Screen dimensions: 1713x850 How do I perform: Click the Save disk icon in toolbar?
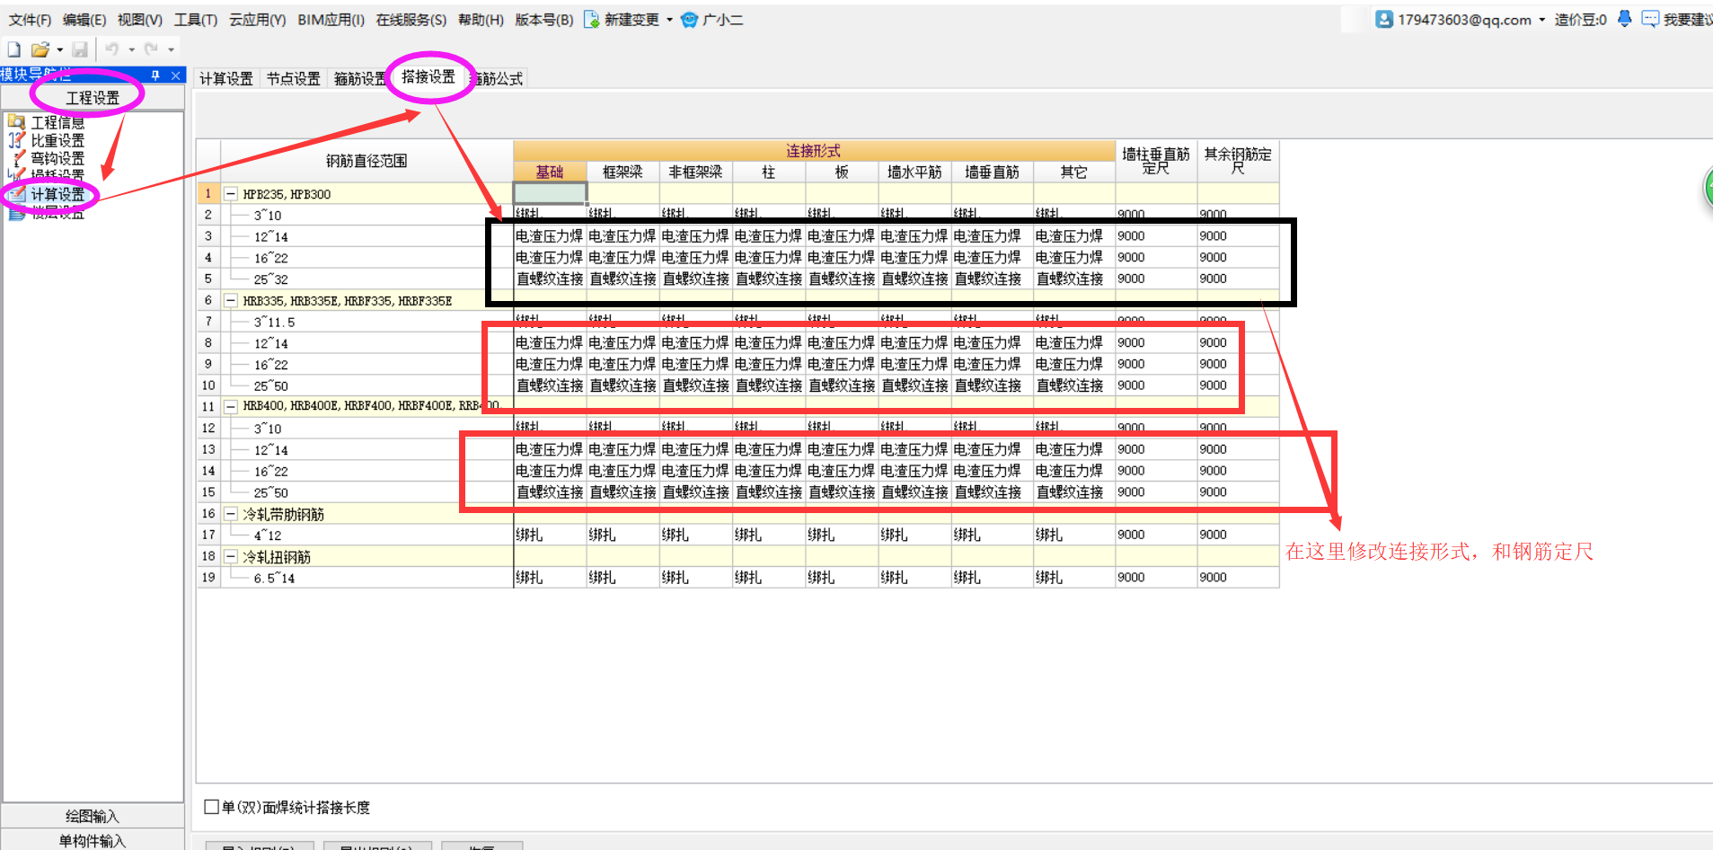[x=80, y=49]
